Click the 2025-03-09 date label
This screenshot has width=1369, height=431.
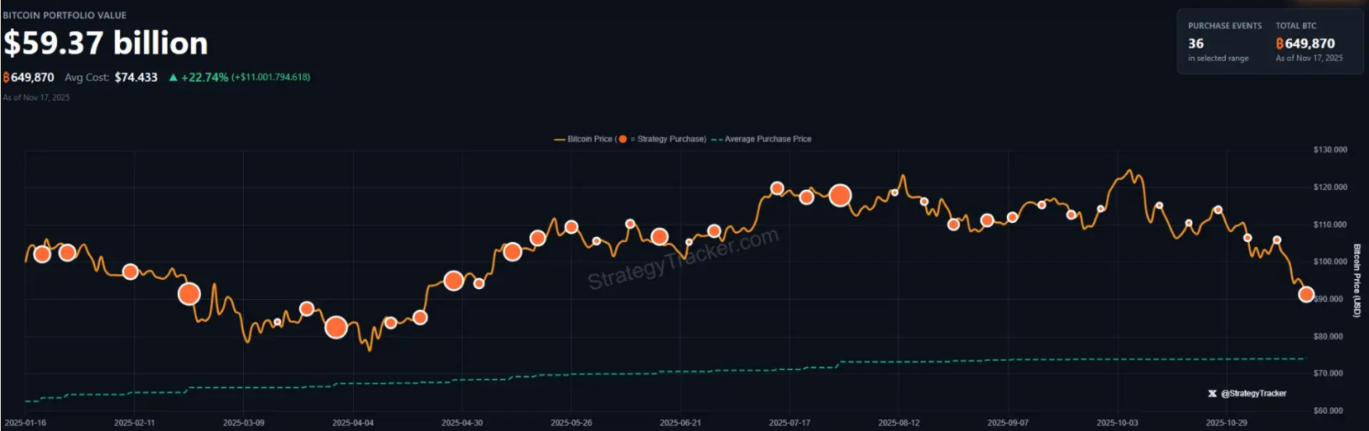tap(244, 423)
